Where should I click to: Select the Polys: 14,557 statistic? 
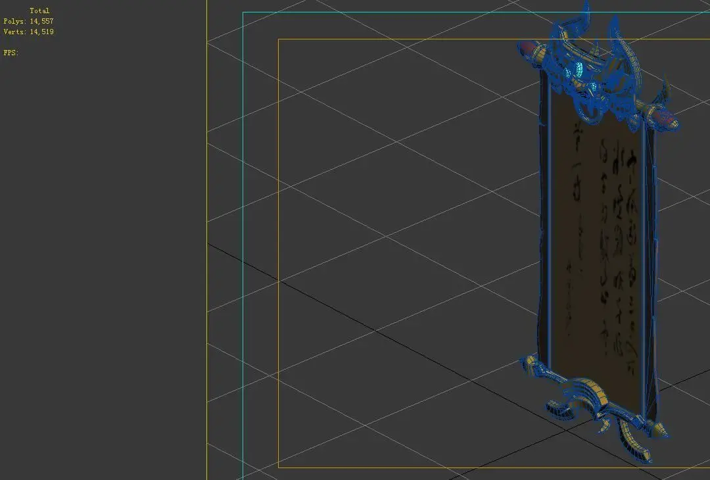(28, 21)
